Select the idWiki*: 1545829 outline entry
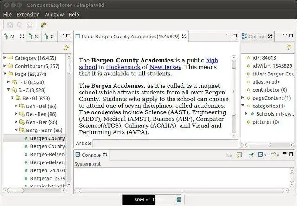 272,66
